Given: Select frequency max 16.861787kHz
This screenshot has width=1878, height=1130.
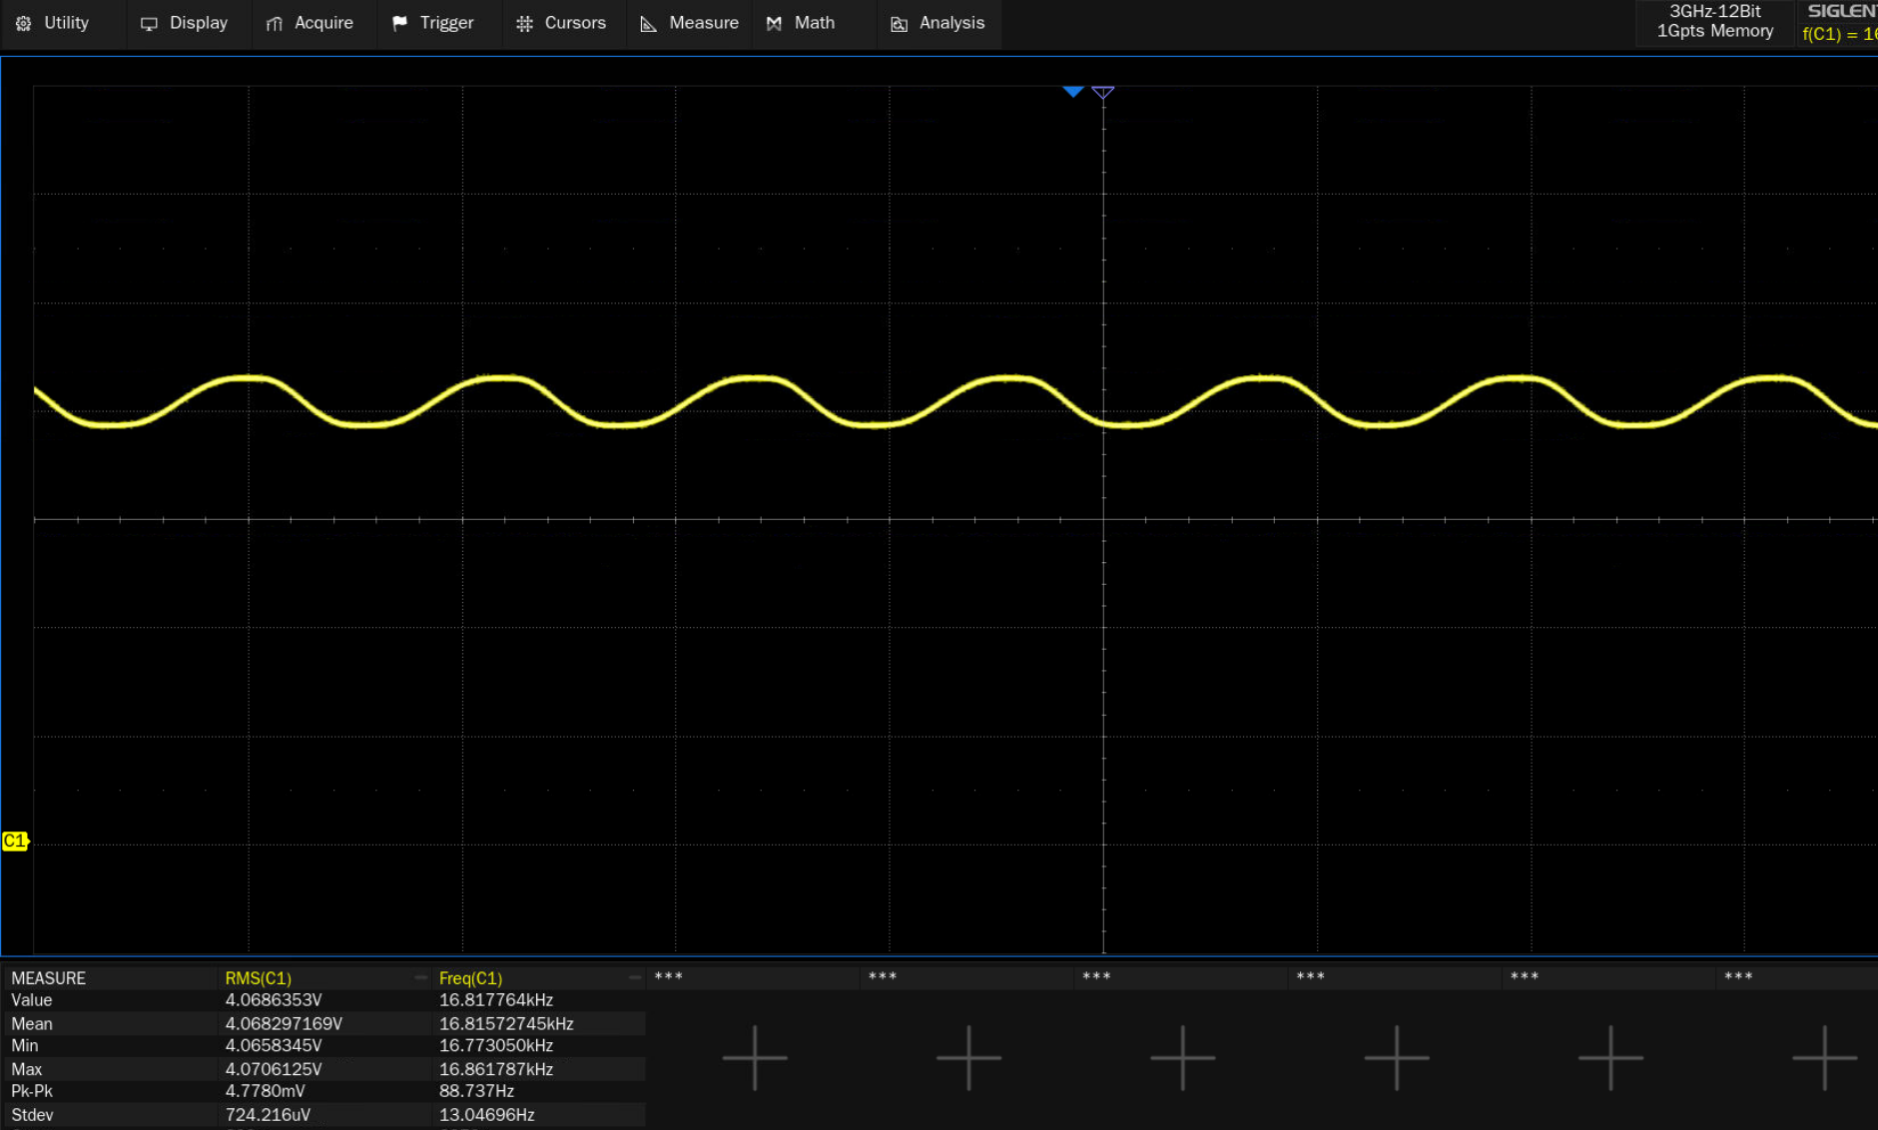Looking at the screenshot, I should pos(496,1069).
